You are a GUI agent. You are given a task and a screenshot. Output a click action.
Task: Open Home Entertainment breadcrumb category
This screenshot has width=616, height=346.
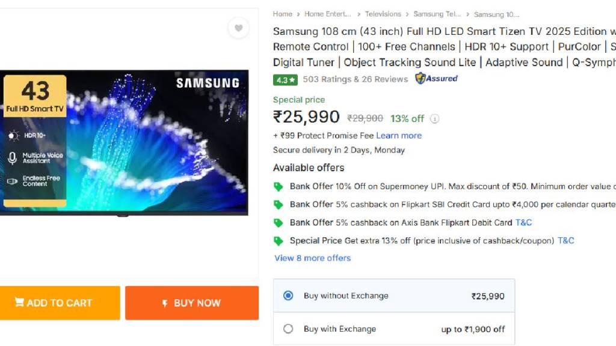(327, 14)
